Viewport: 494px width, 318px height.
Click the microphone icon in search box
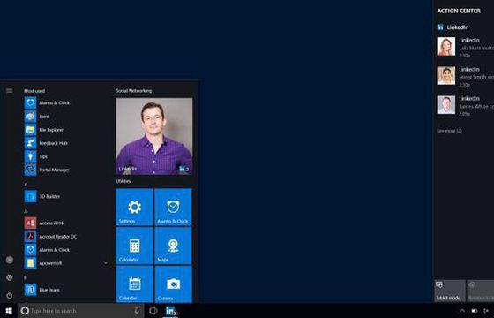(x=137, y=311)
